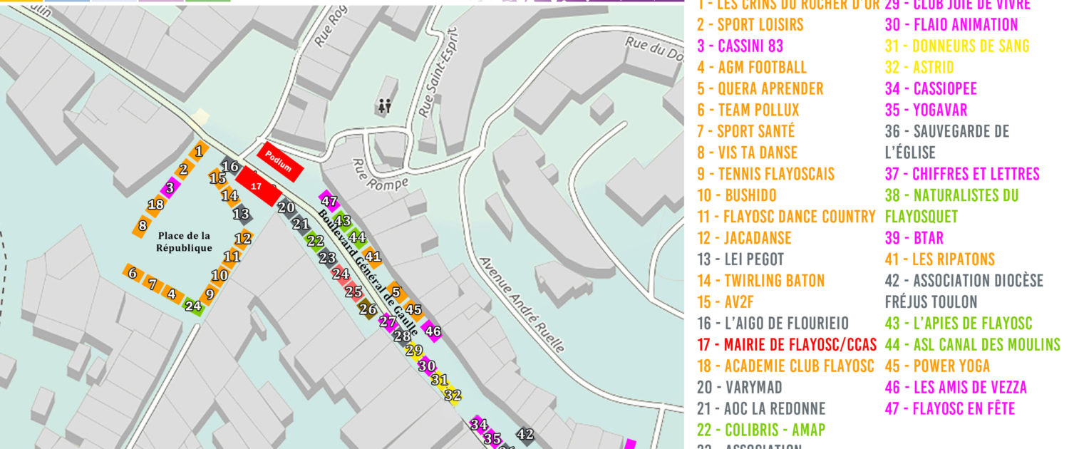Click the Avenue André Ruelle street label
The height and width of the screenshot is (449, 1069).
522,304
